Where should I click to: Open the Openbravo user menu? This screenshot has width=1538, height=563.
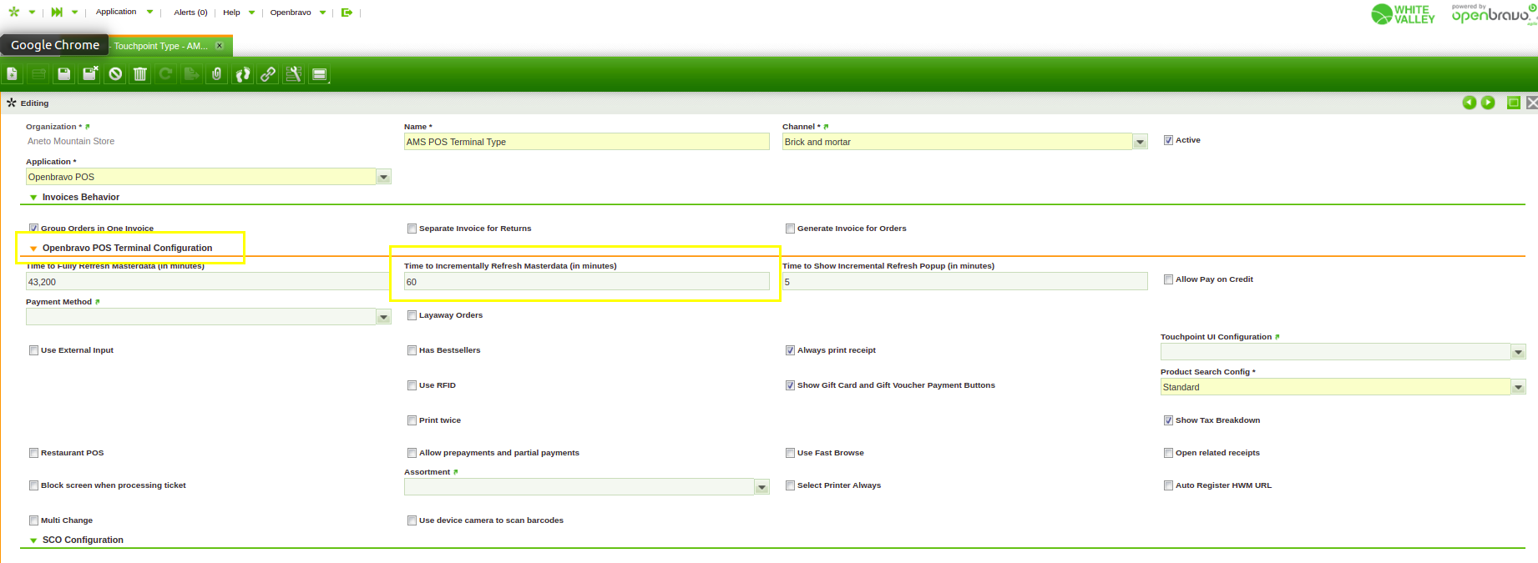(291, 13)
